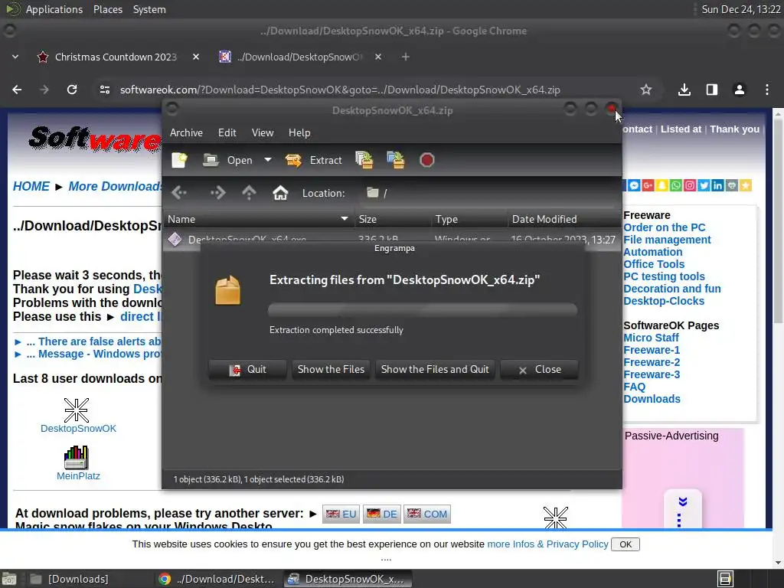Click the Twitter share icon
Image resolution: width=784 pixels, height=588 pixels.
704,185
